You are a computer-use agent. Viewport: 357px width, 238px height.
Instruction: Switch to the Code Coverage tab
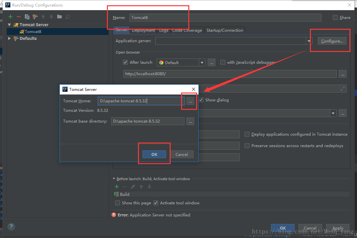point(187,30)
